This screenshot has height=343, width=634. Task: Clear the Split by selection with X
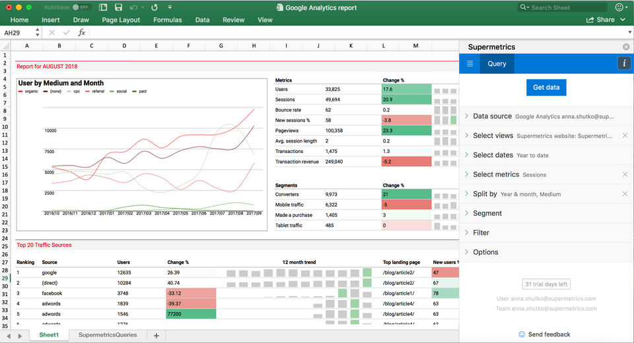click(x=625, y=194)
